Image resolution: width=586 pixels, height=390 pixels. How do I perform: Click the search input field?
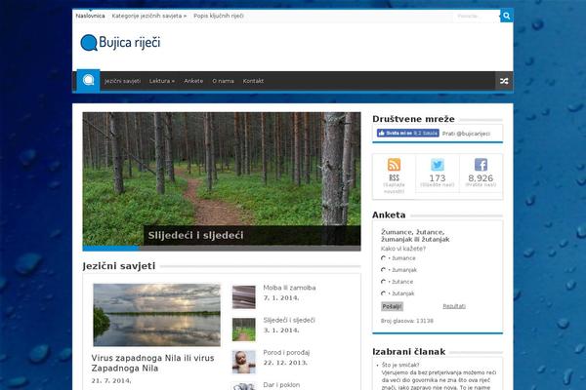(477, 16)
